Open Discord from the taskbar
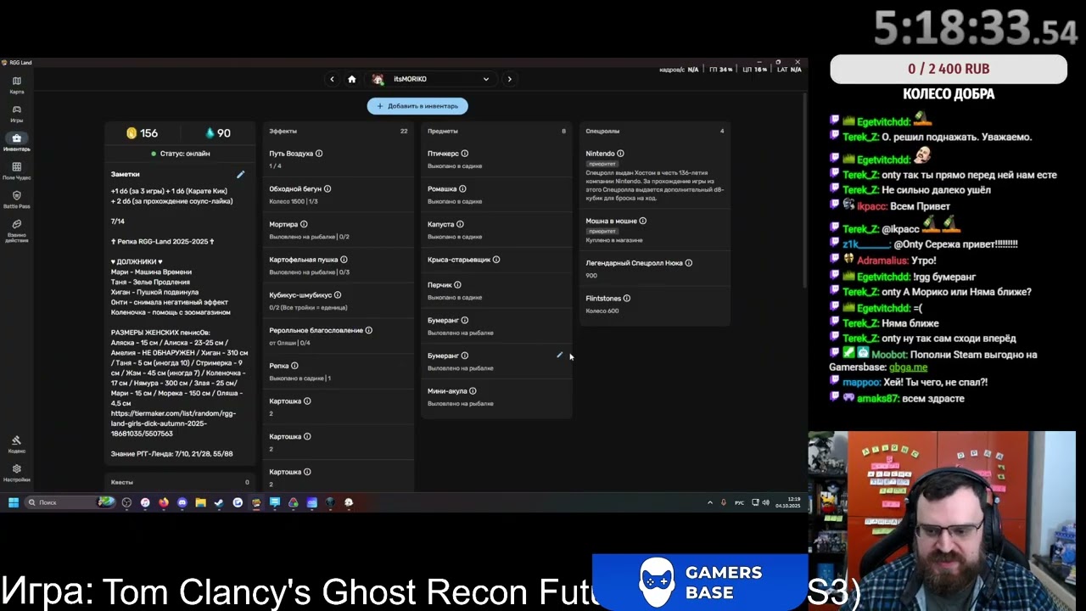 click(182, 502)
